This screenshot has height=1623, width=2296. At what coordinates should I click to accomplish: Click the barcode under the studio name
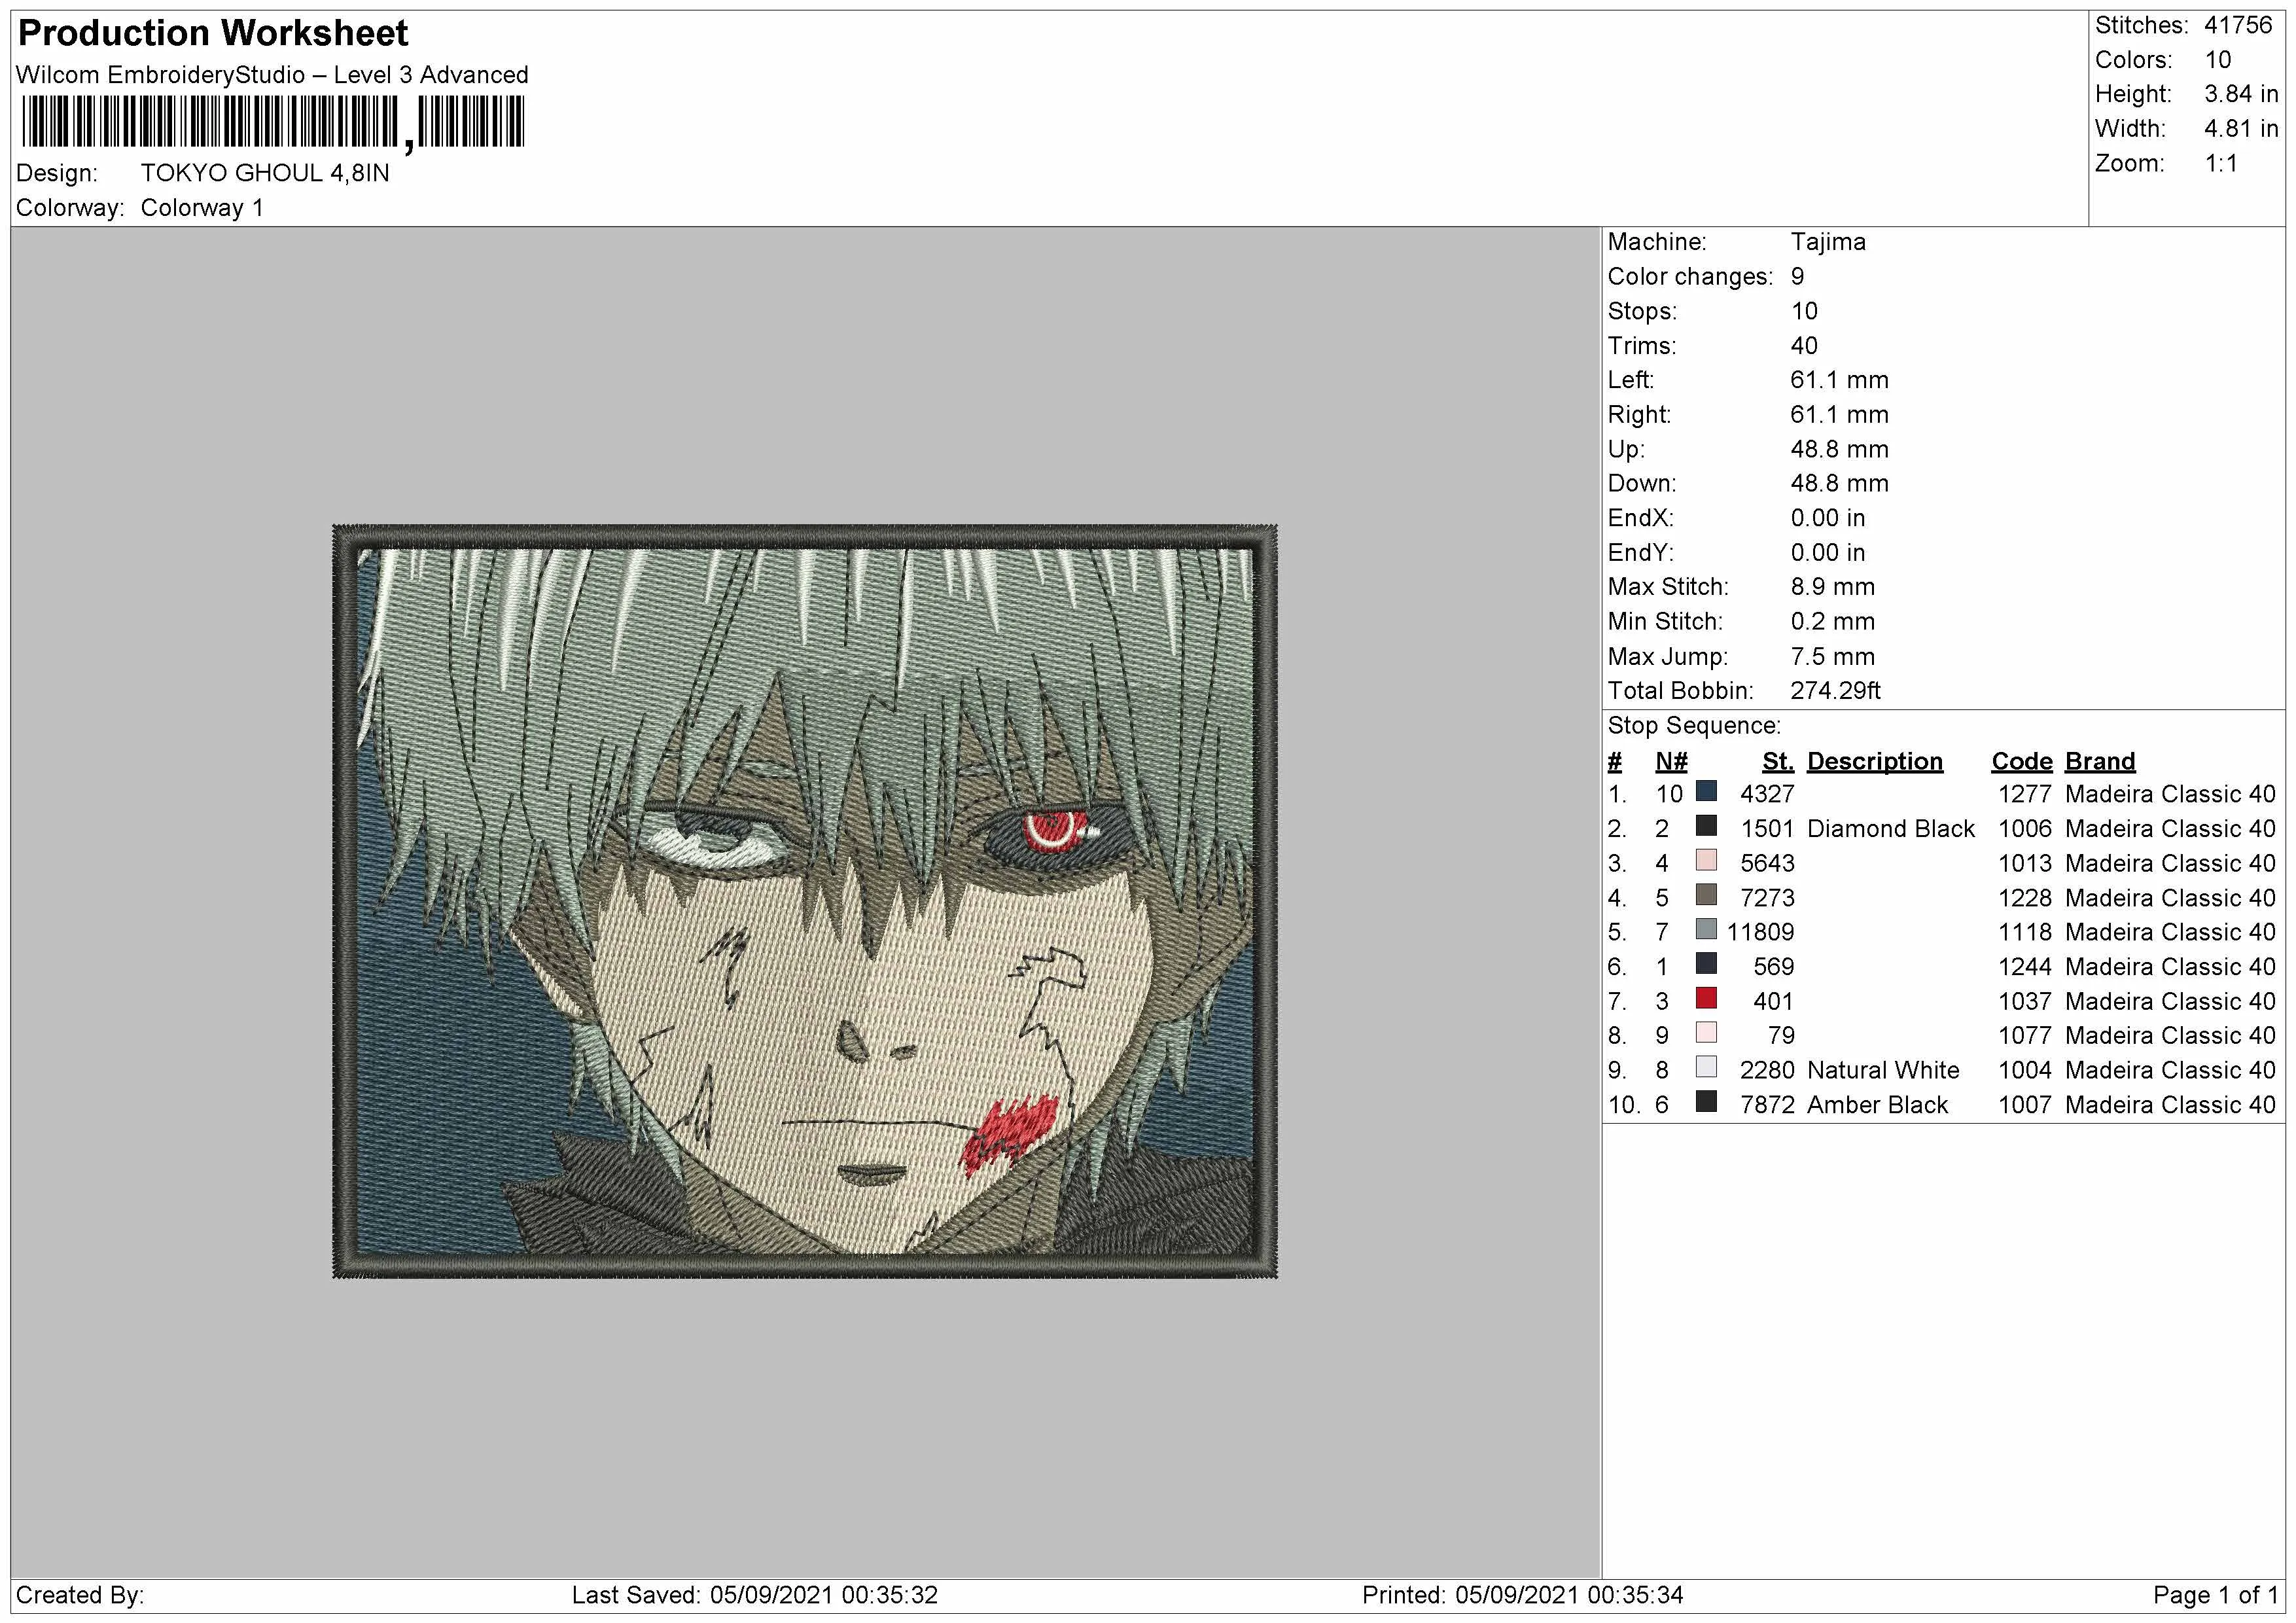[x=272, y=123]
